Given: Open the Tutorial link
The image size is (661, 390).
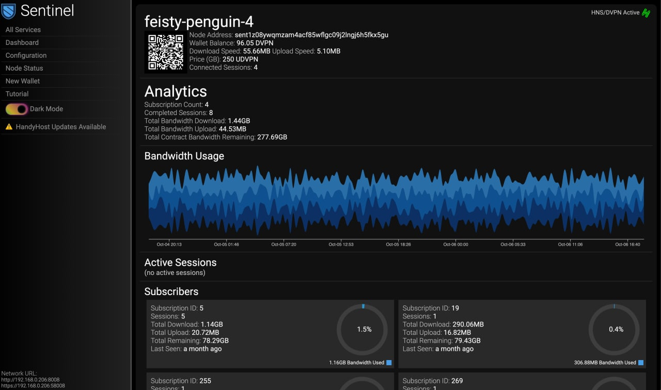Looking at the screenshot, I should coord(16,94).
